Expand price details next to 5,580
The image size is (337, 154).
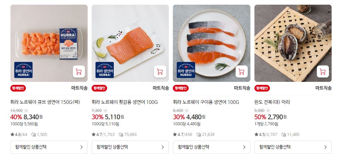click(x=268, y=111)
